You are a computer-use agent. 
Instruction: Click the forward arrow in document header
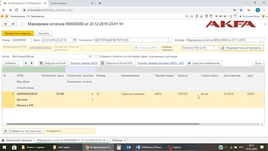(13, 24)
